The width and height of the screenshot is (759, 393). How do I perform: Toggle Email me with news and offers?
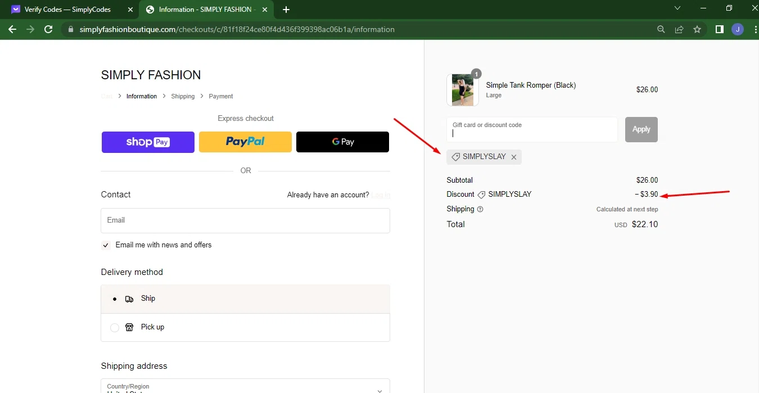106,245
